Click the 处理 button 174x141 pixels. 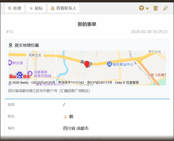14,8
